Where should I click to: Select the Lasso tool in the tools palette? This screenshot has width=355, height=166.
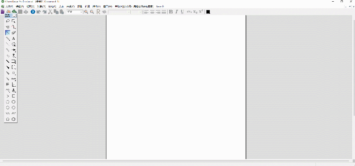pyautogui.click(x=8, y=21)
